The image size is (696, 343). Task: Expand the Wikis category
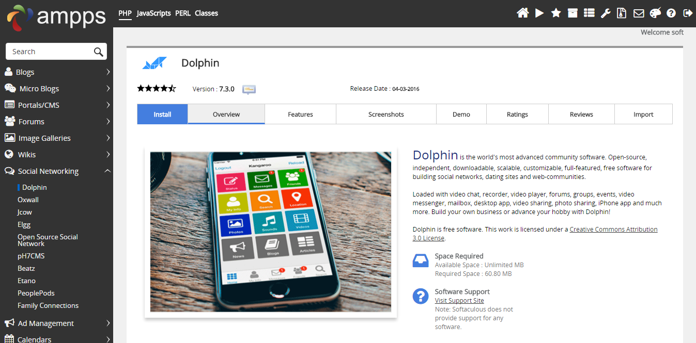coord(108,154)
